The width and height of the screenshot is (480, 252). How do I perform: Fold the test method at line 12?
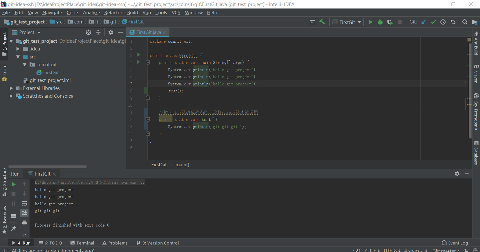click(148, 119)
